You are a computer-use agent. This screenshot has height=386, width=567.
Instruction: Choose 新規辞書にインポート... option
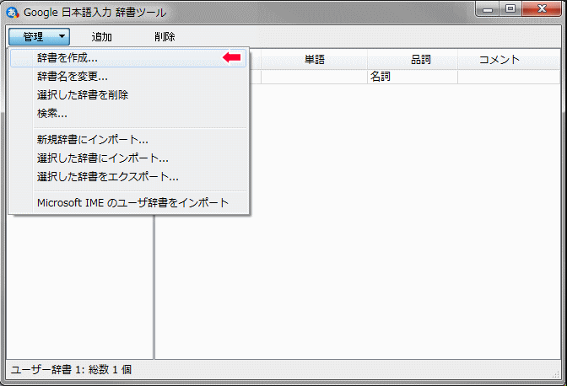point(128,140)
